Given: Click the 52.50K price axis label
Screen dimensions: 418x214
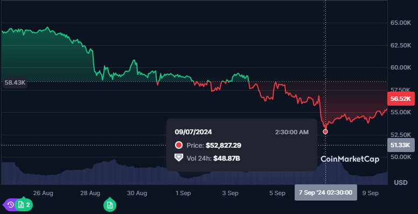Looking at the screenshot, I should coord(401,134).
